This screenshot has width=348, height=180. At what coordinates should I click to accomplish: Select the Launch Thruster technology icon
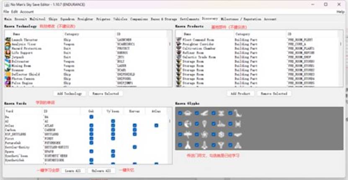(8, 40)
